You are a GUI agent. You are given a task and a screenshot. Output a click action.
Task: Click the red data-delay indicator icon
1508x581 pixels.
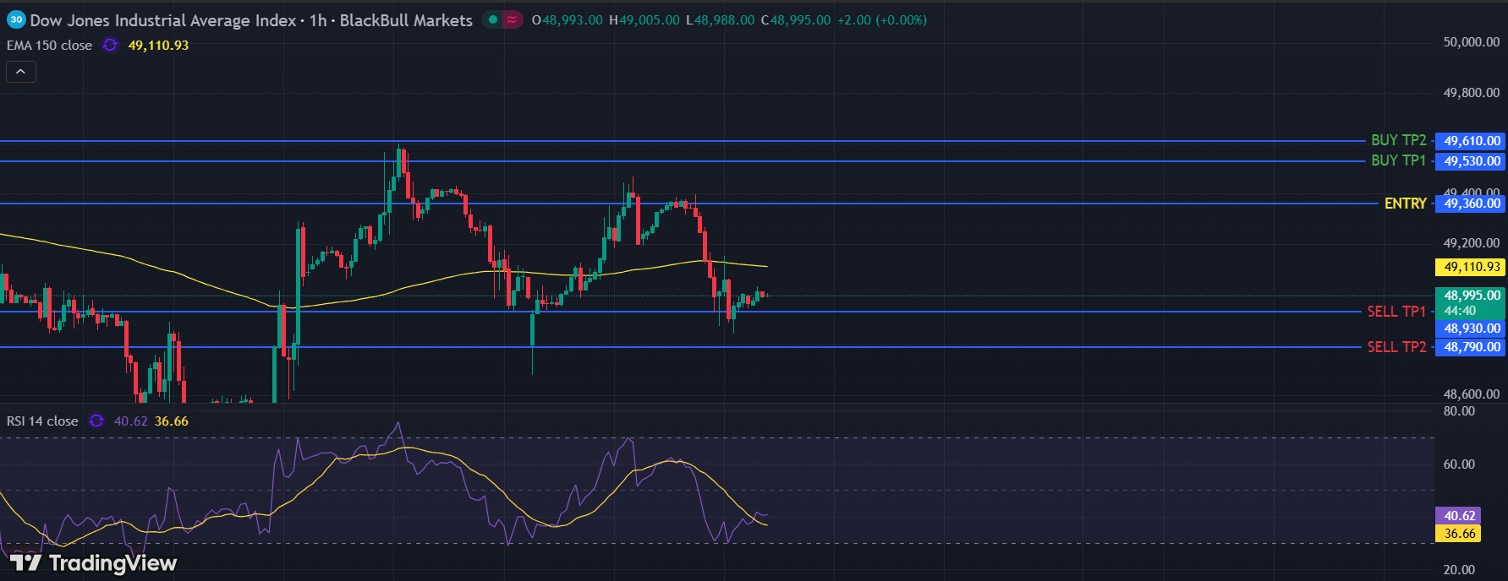pyautogui.click(x=512, y=19)
